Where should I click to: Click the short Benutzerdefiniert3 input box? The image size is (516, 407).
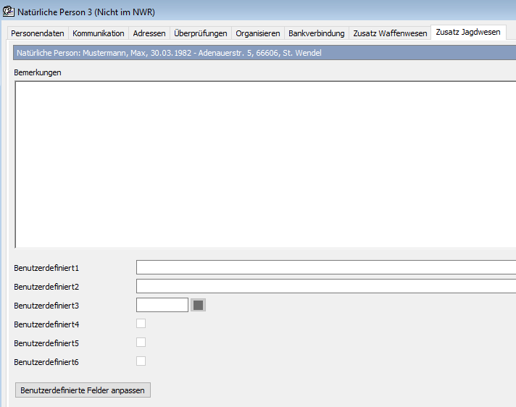pos(162,305)
